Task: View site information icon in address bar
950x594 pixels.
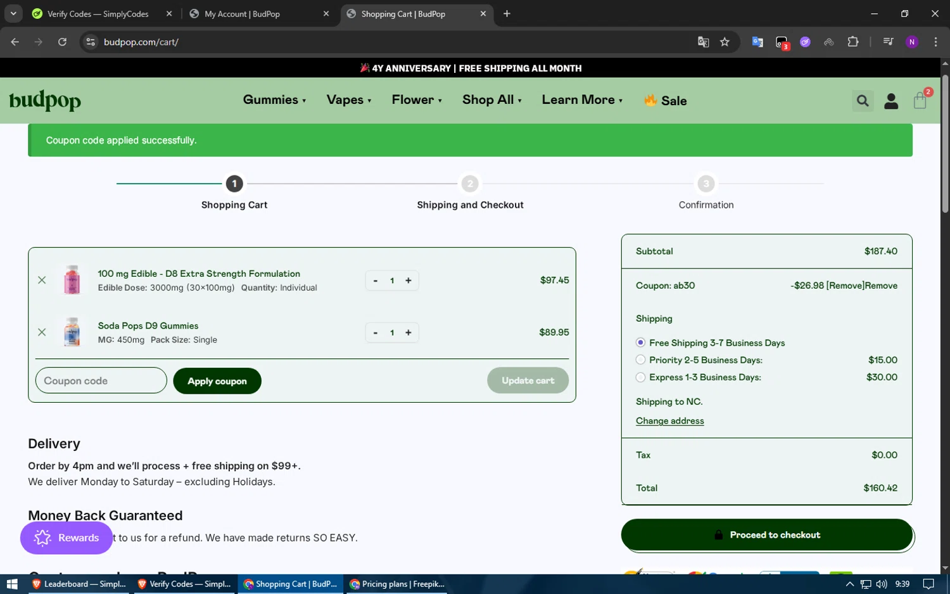Action: pyautogui.click(x=91, y=42)
